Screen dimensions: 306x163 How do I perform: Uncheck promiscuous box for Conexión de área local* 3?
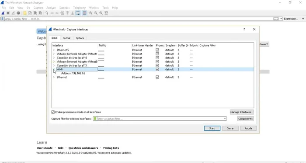tap(157, 65)
